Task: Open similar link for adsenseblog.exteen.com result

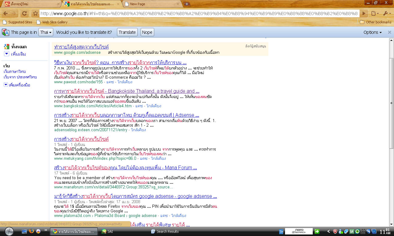Action: 139,130
